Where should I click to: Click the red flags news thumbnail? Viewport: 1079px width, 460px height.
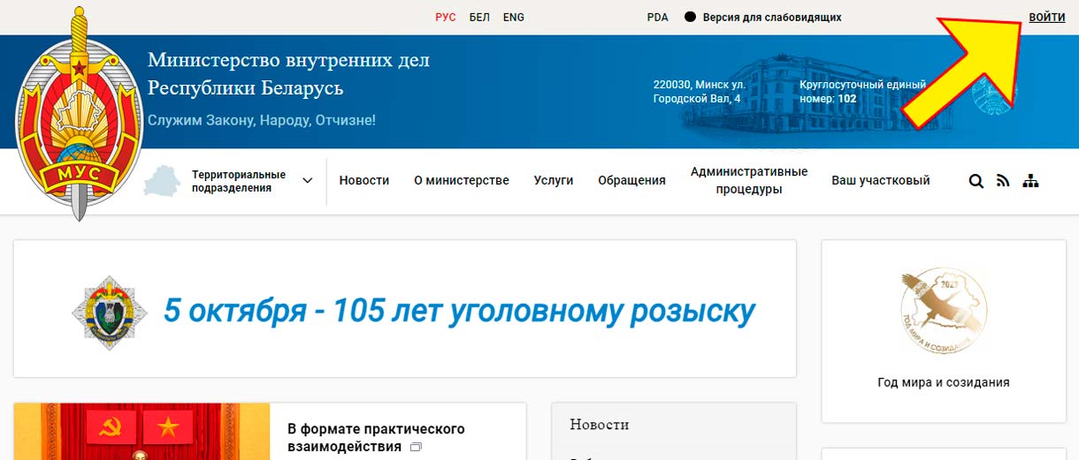point(142,432)
